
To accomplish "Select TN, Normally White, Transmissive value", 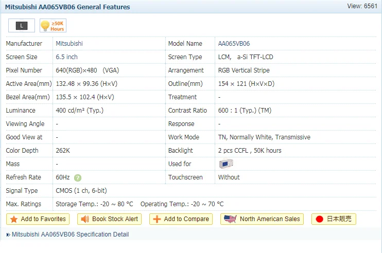I will (264, 137).
